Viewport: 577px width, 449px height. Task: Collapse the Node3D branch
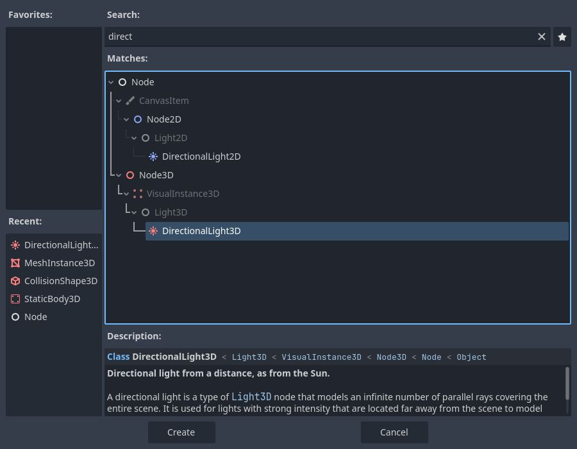[x=118, y=174]
